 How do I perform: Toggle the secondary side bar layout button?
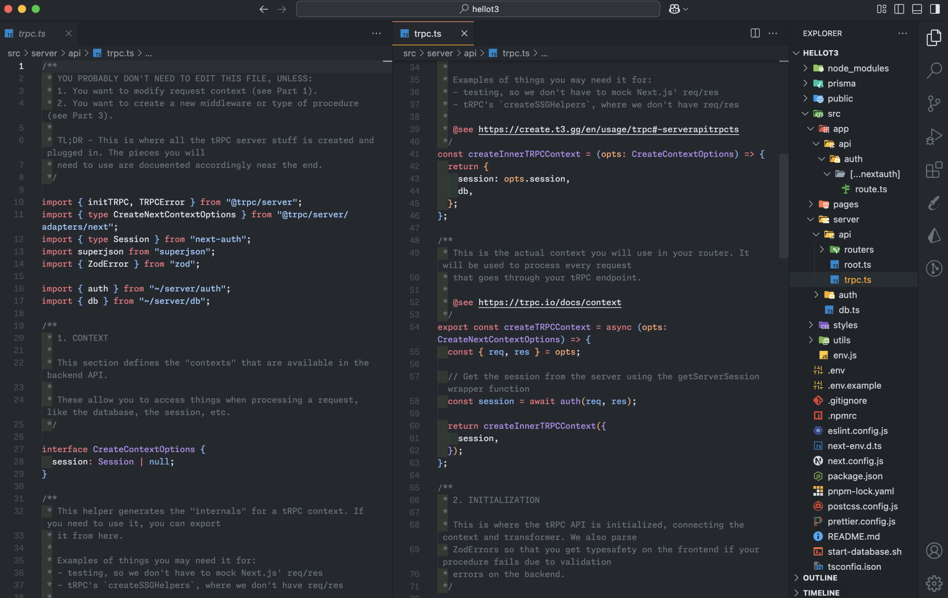934,9
